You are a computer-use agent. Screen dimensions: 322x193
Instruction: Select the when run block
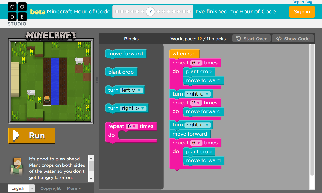[x=184, y=54]
